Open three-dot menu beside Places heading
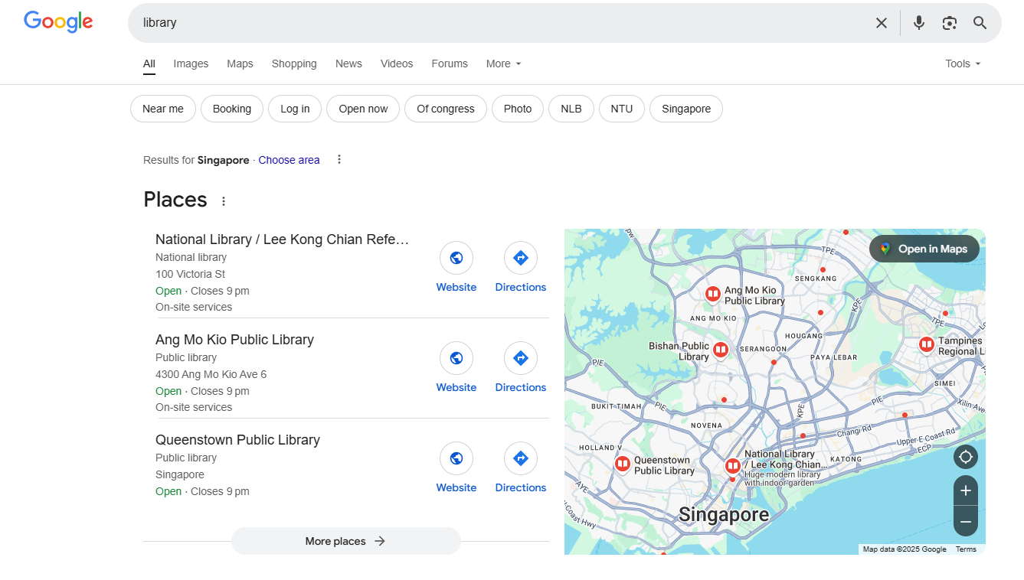 [224, 201]
